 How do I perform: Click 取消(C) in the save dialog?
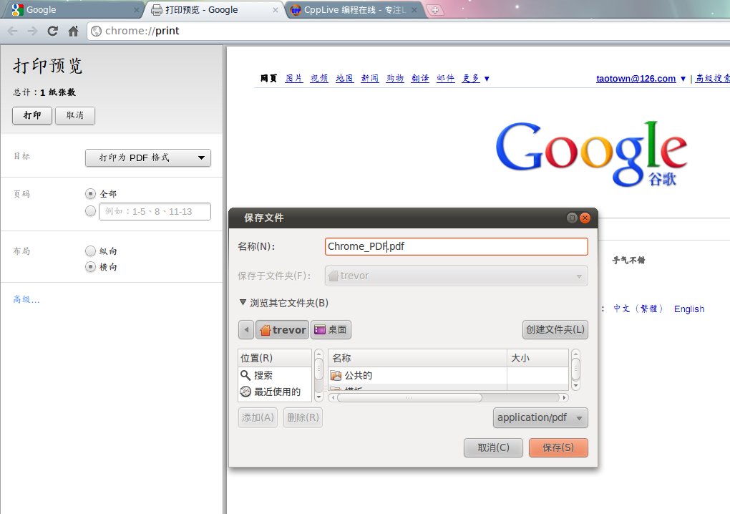click(493, 447)
